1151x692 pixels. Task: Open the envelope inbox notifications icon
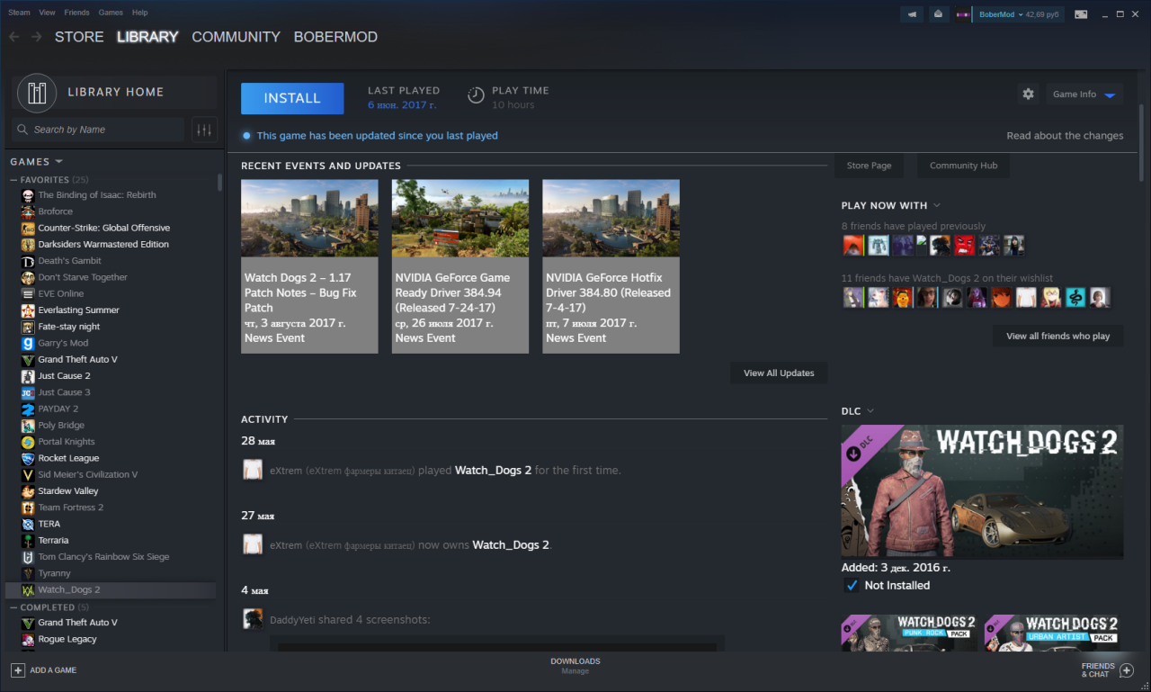coord(937,14)
